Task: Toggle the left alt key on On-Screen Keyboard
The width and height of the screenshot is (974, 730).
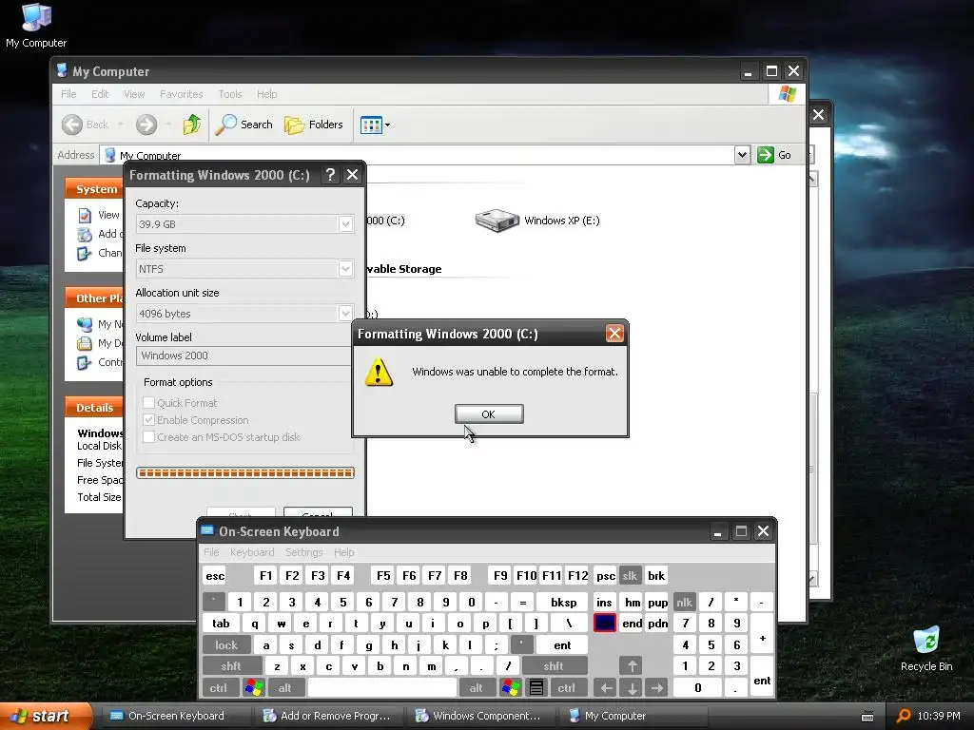Action: [x=285, y=688]
